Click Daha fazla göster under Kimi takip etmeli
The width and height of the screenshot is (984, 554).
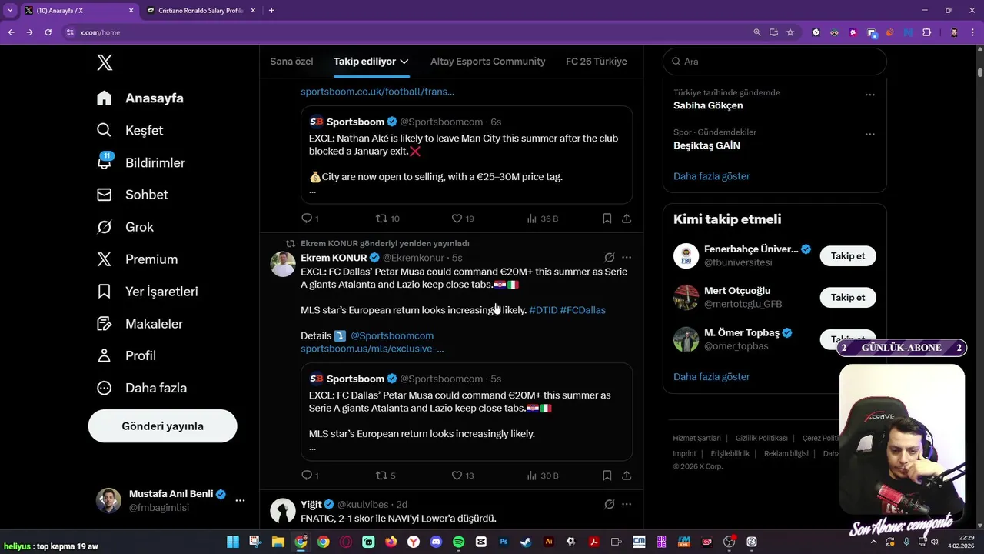pos(711,377)
